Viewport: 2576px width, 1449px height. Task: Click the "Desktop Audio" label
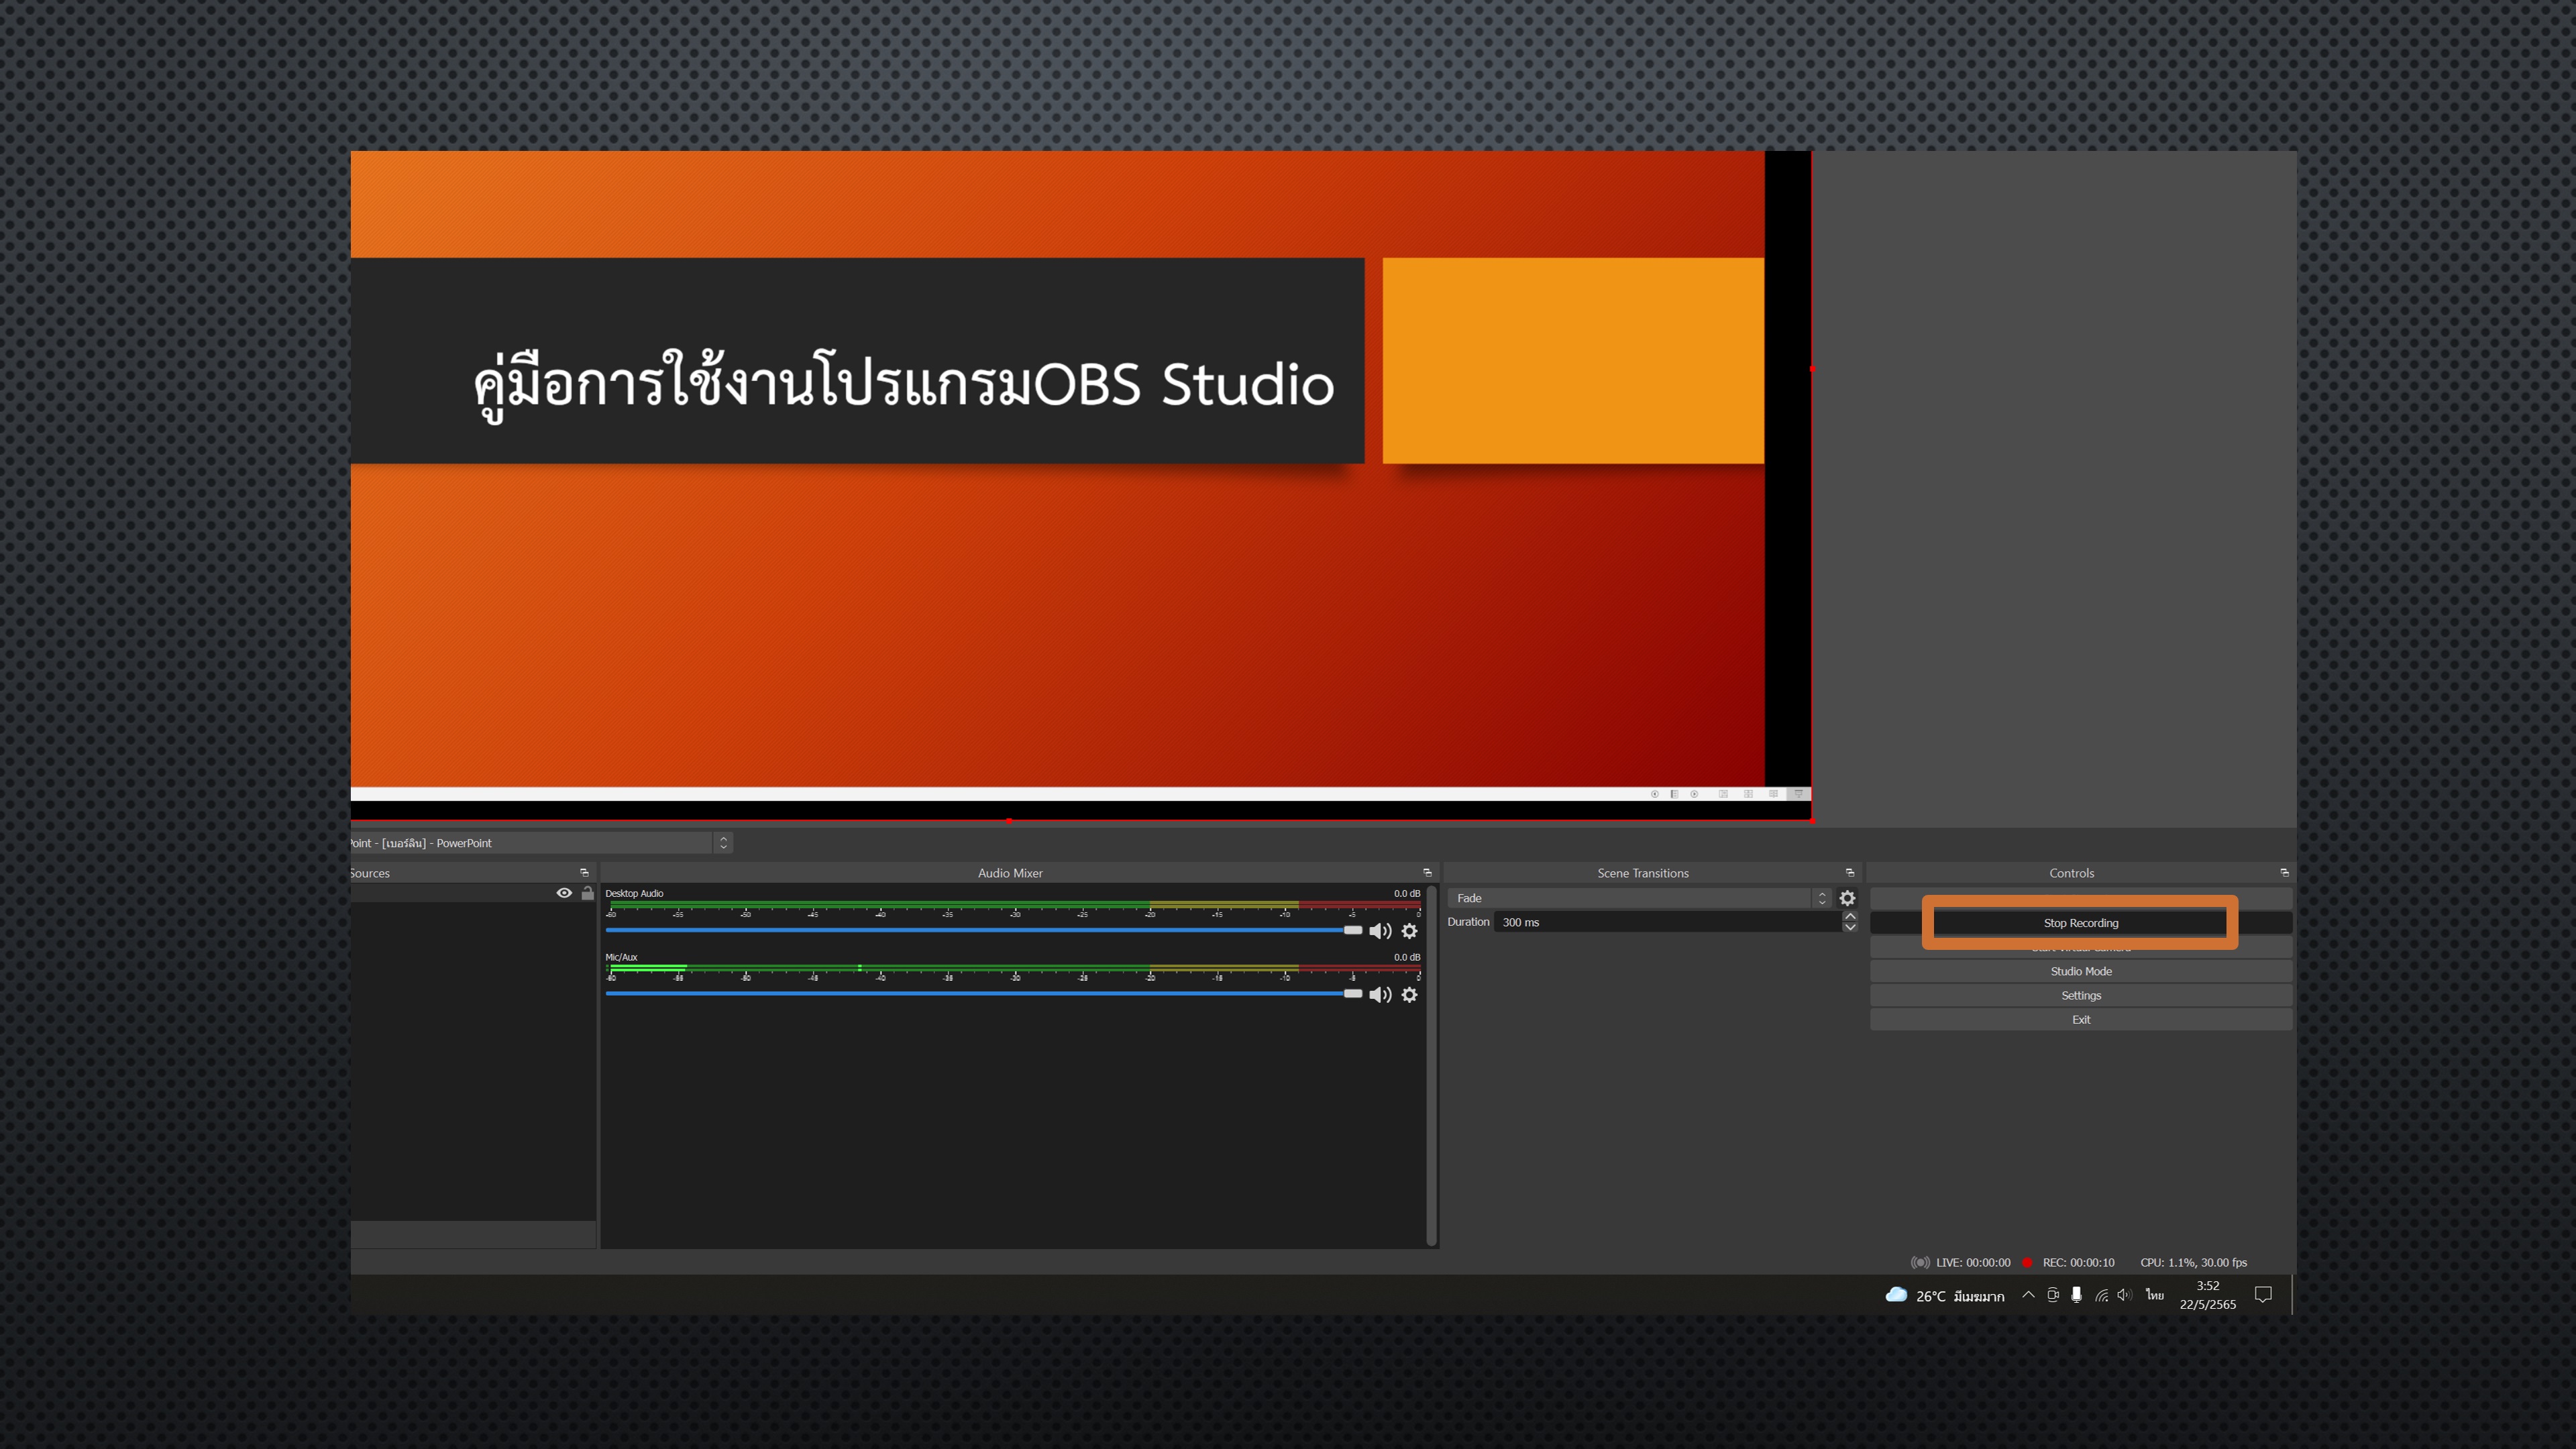(634, 893)
